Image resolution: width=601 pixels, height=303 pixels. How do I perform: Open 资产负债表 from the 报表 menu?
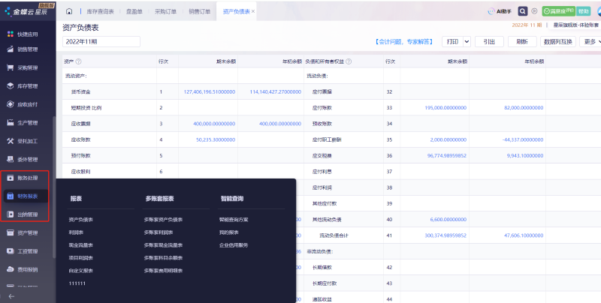[81, 220]
